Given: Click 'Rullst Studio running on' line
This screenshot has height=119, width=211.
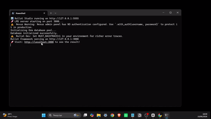Looking at the screenshot, I should pyautogui.click(x=45, y=19).
